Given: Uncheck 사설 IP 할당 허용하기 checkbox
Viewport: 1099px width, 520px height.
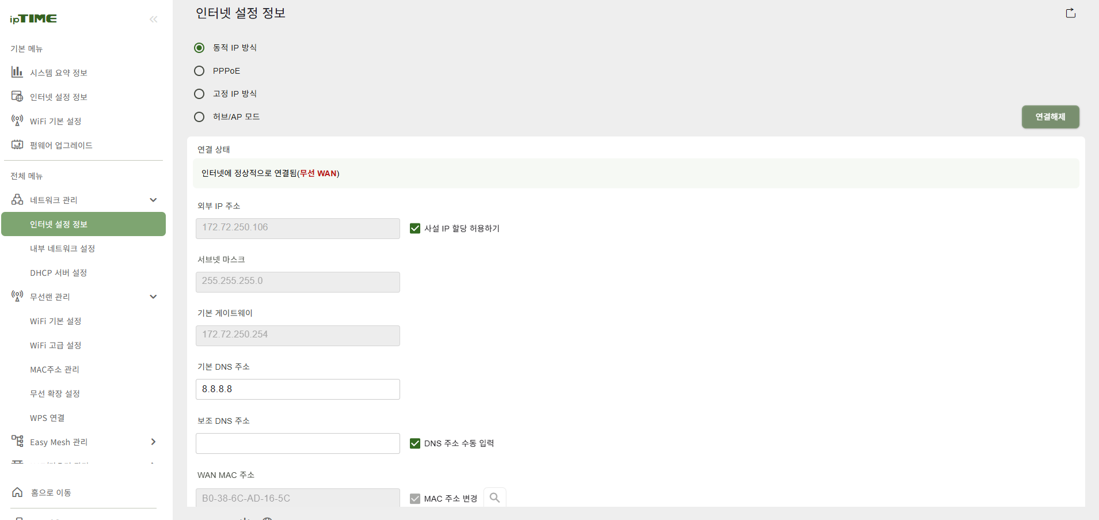Looking at the screenshot, I should tap(415, 229).
